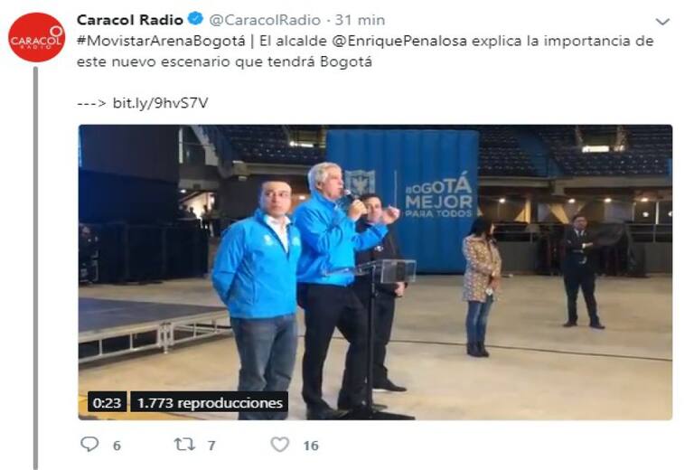Open the Caracol Radio display name
The width and height of the screenshot is (694, 470).
(130, 20)
